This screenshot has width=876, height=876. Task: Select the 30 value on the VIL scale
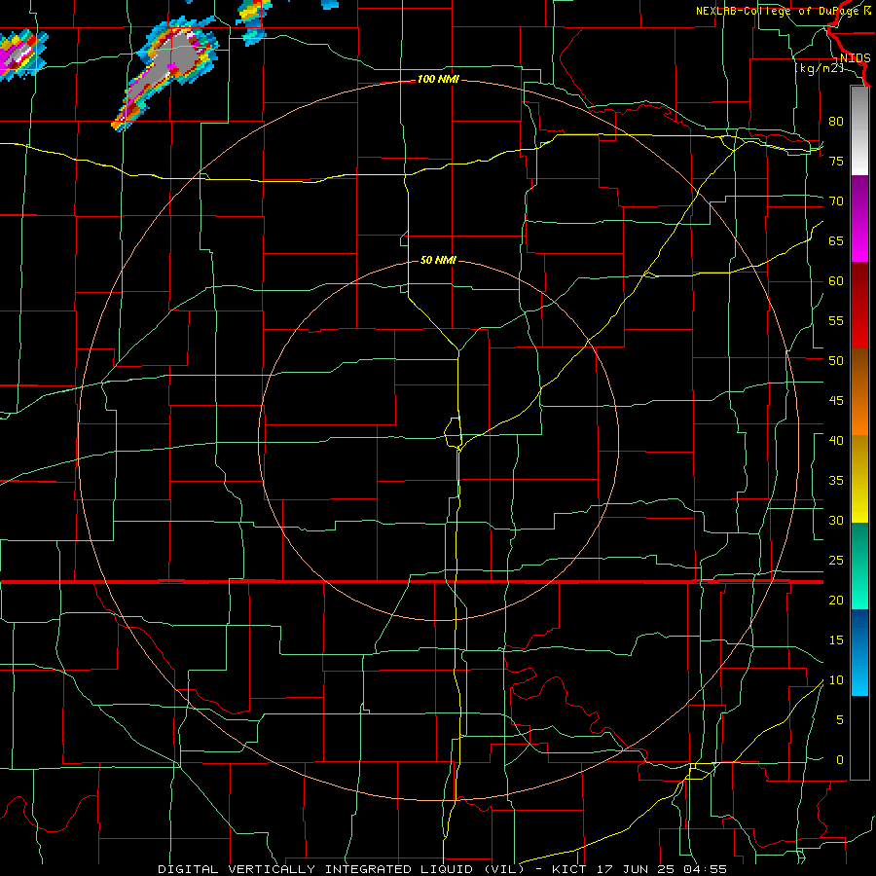pyautogui.click(x=836, y=521)
